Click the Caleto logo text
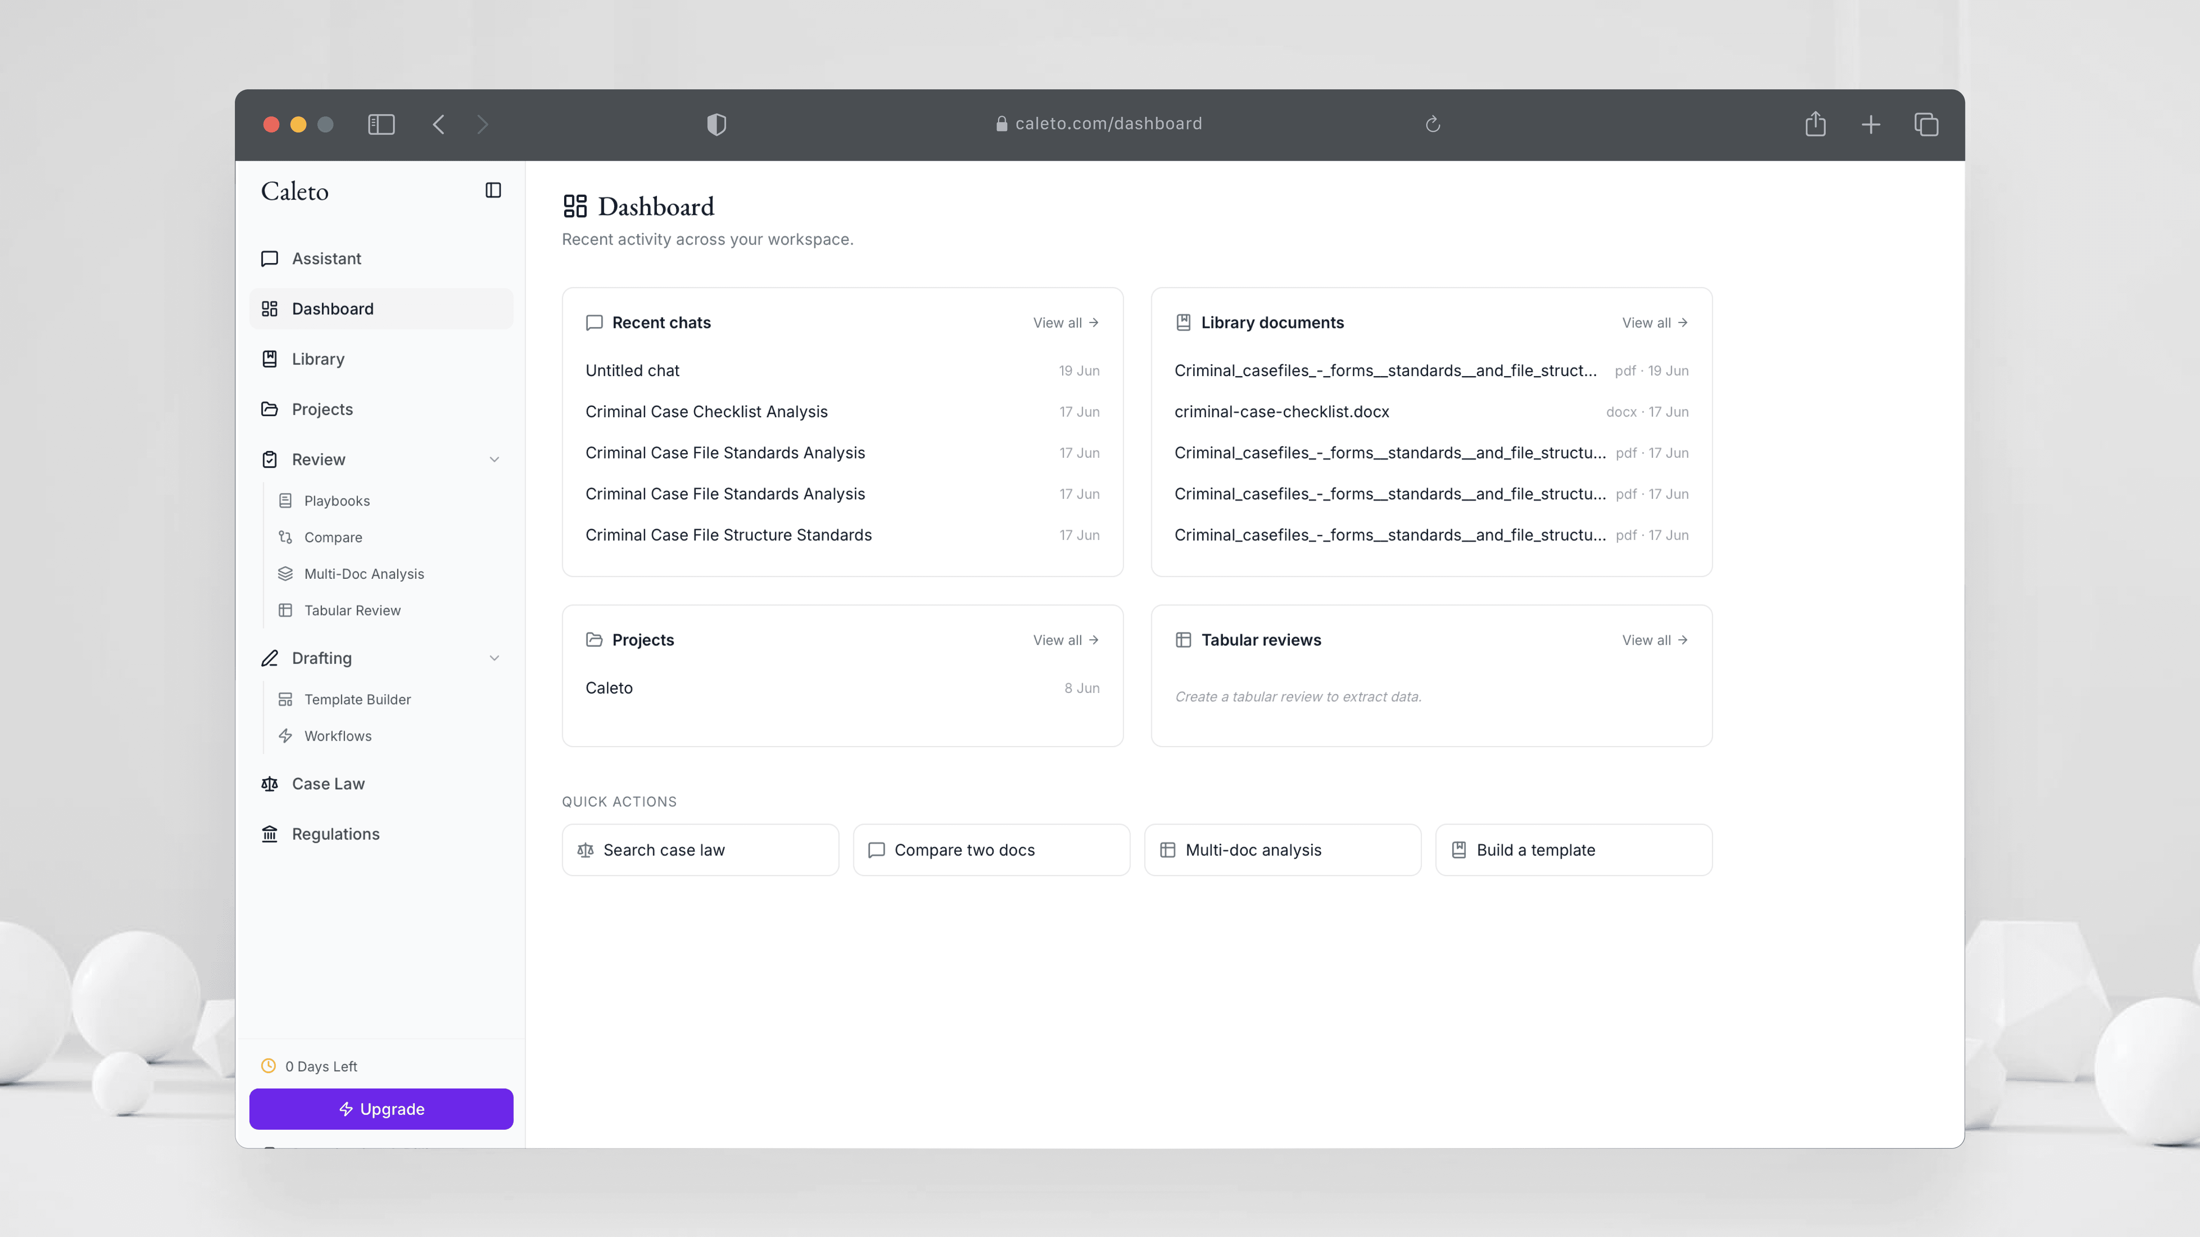2200x1237 pixels. tap(294, 191)
